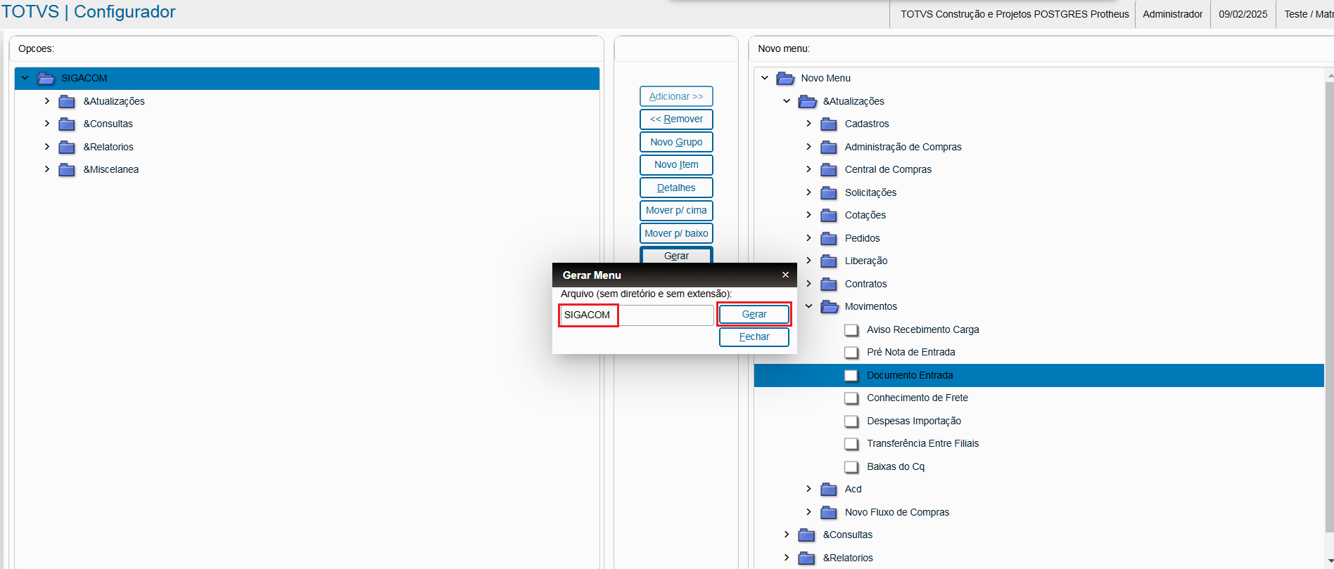Click the Solicitações folder icon
Viewport: 1334px width, 569px height.
point(829,193)
